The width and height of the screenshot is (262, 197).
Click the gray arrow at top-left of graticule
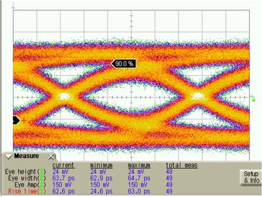(x=13, y=6)
